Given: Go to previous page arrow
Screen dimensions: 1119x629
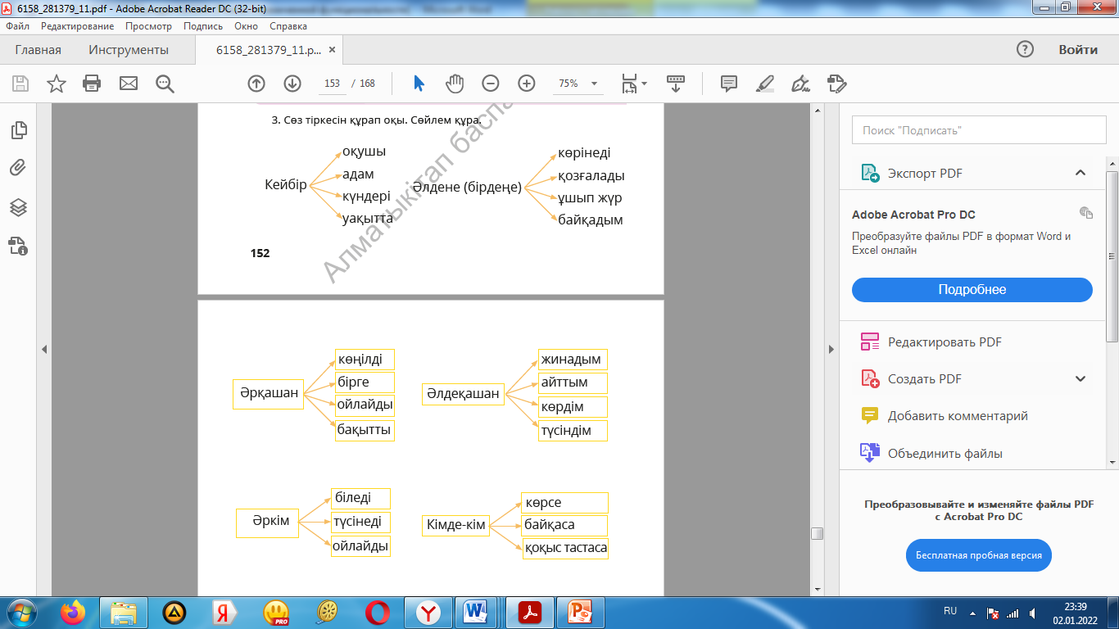Looking at the screenshot, I should point(256,84).
